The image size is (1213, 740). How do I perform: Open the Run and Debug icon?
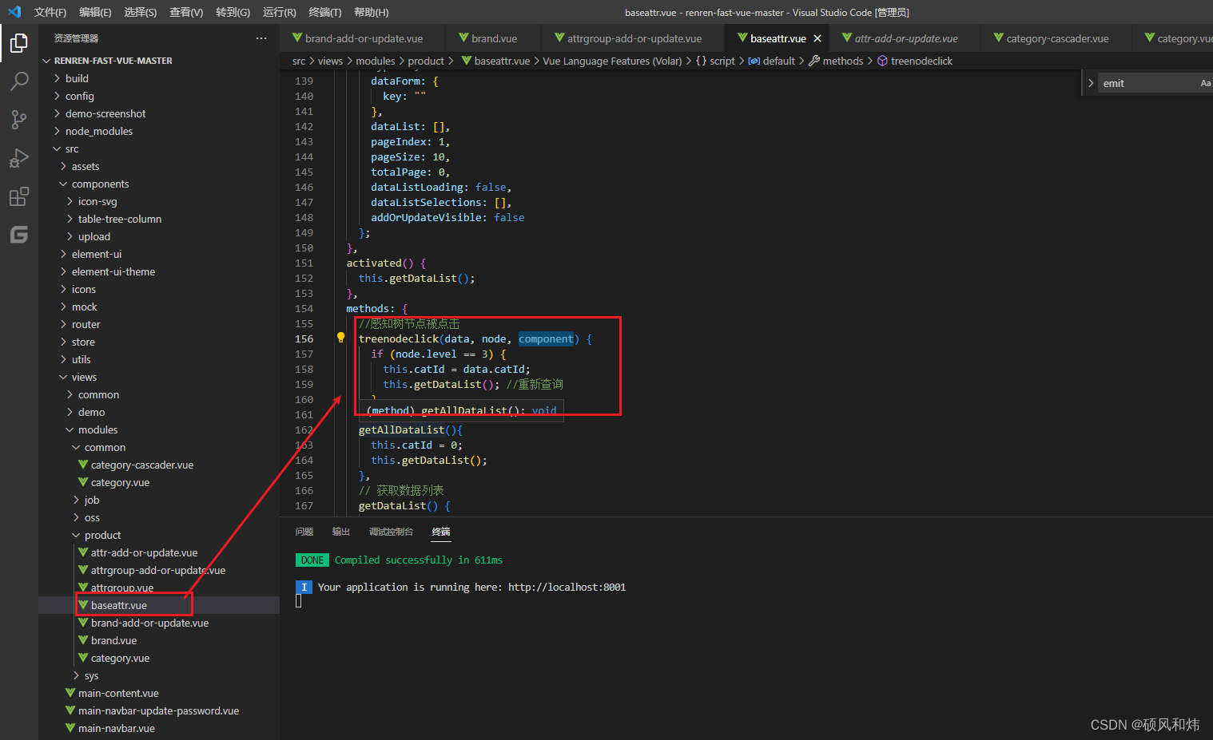(19, 158)
